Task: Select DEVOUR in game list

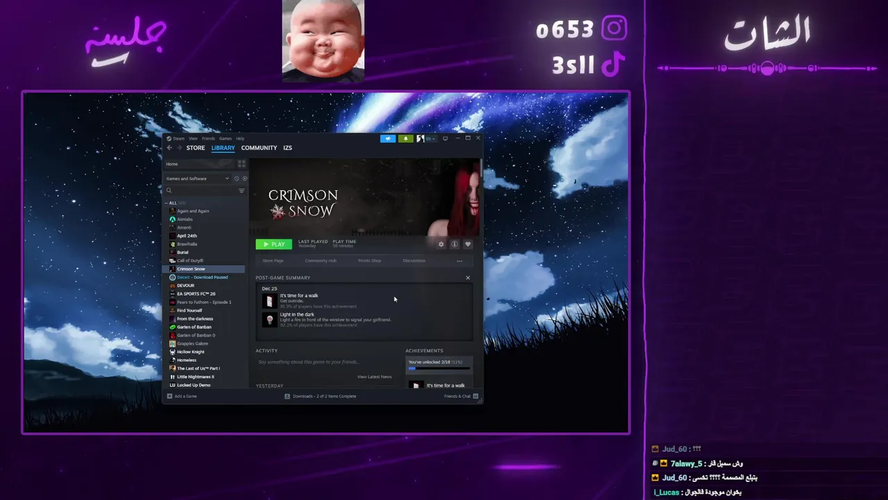Action: coord(204,285)
